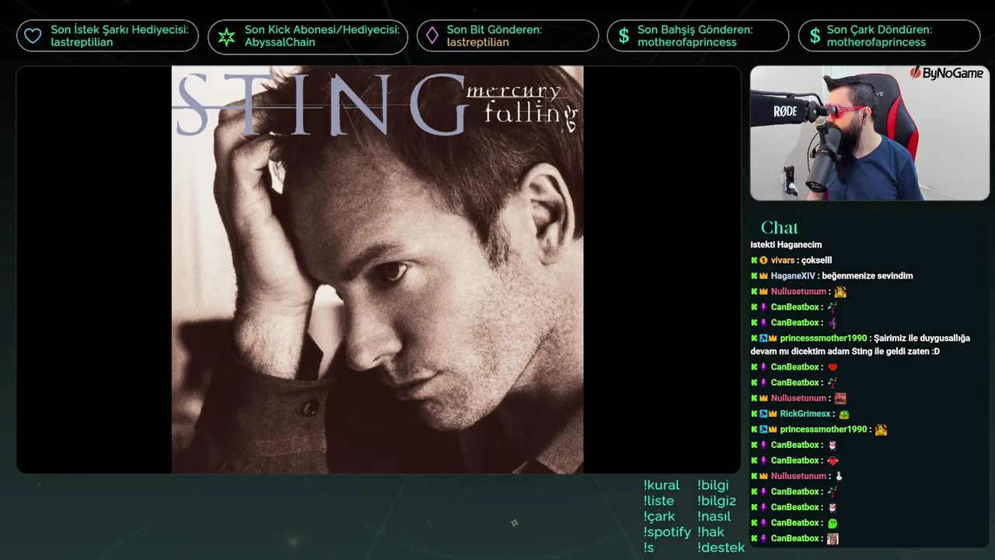Click the dollar icon beside Son Çark Döndüren
995x560 pixels.
(x=815, y=36)
